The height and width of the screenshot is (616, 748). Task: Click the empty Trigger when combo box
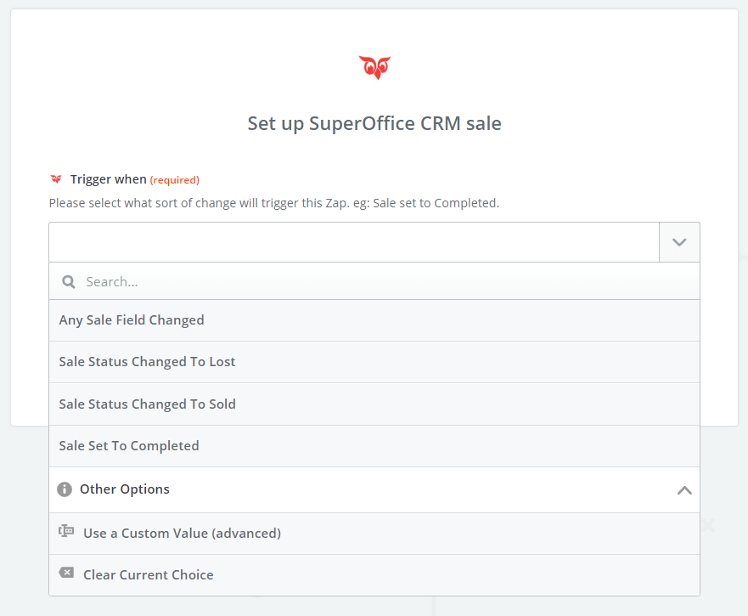[354, 242]
